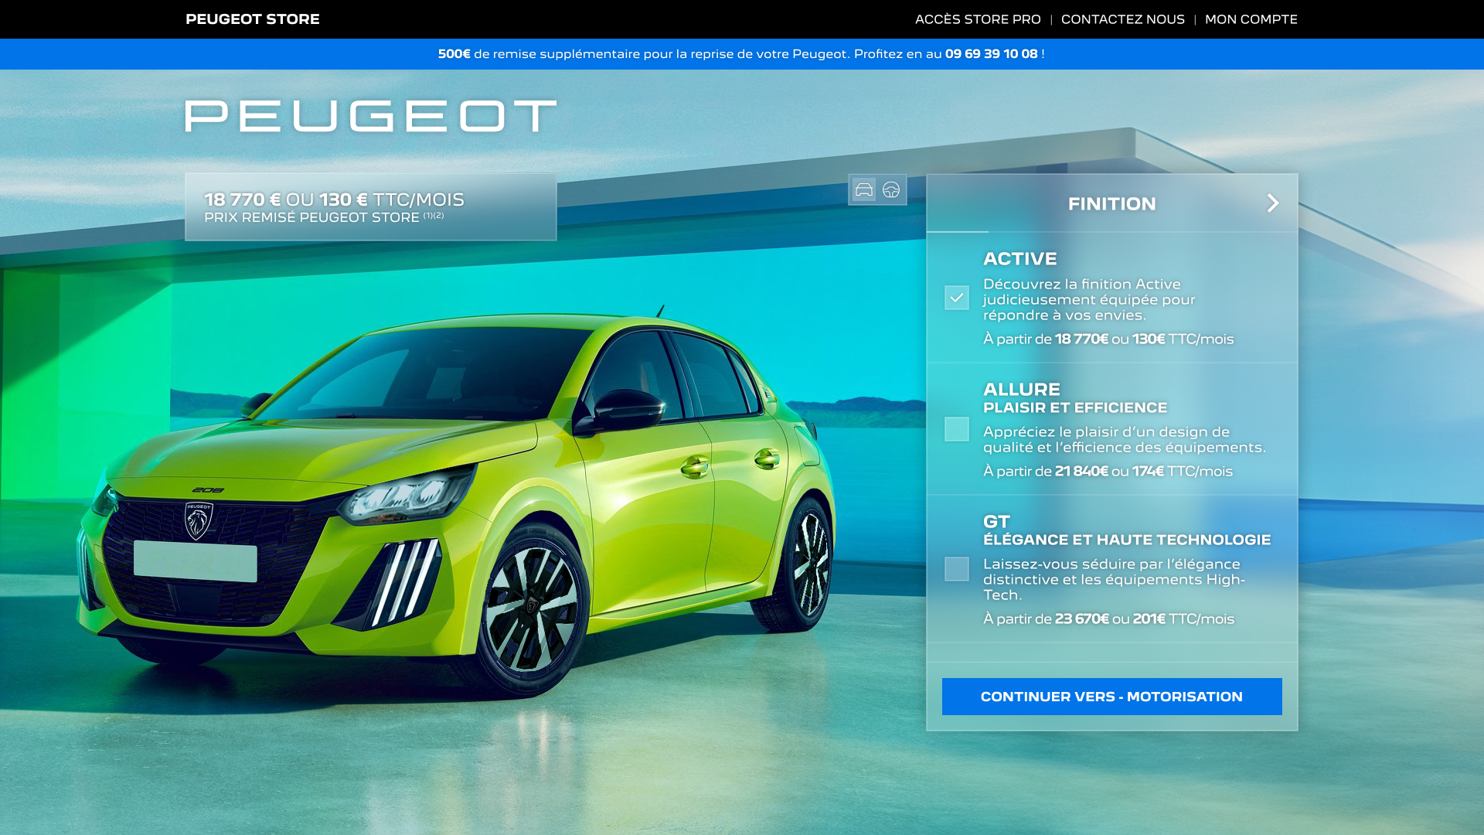Click the phone number 09 69 39 10 08
The image size is (1484, 835).
(x=991, y=54)
